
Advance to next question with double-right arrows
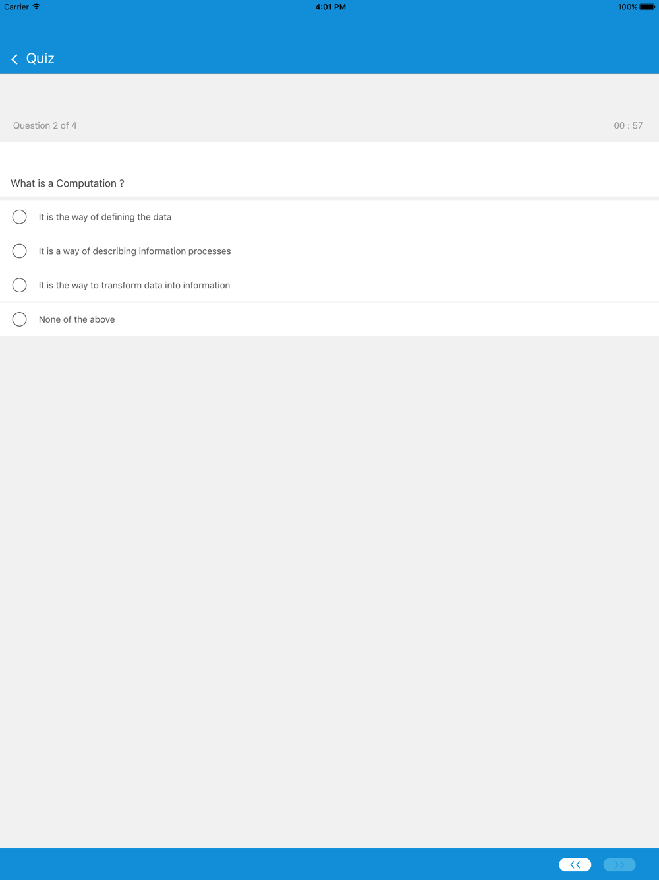tap(619, 864)
